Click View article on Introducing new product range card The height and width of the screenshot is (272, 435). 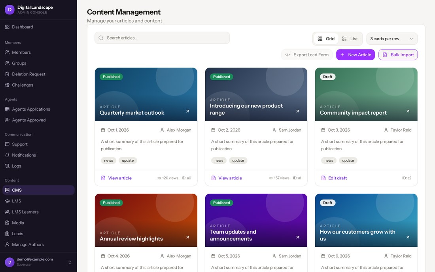click(x=227, y=178)
